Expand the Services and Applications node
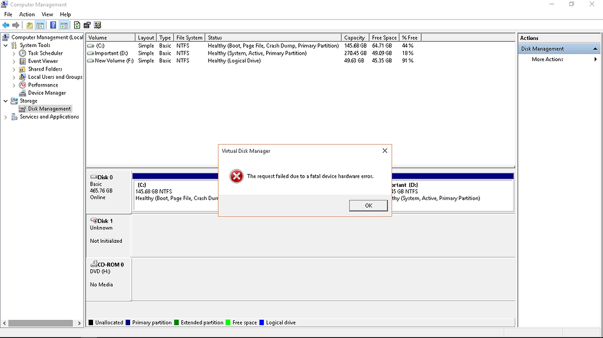The width and height of the screenshot is (603, 338). pos(6,117)
